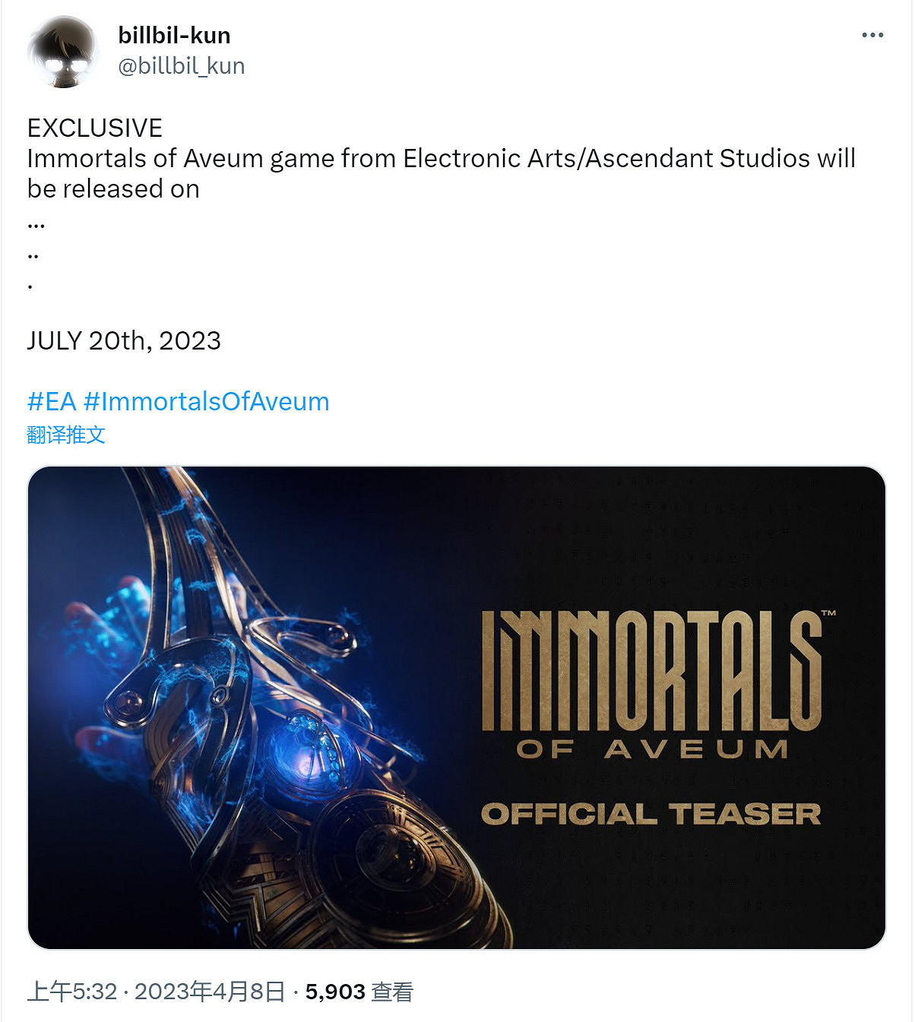Click the 上午5:32 timestamp
915x1022 pixels.
72,992
